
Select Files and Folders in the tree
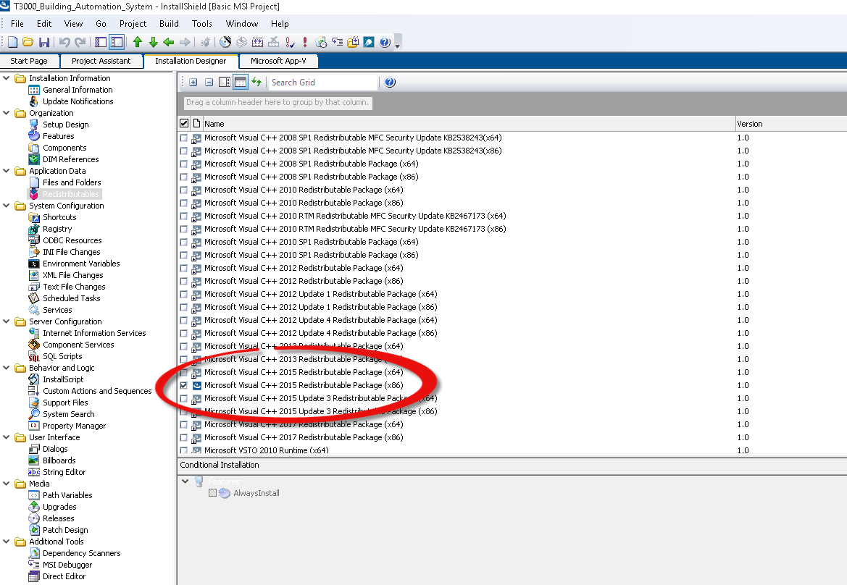click(x=72, y=182)
